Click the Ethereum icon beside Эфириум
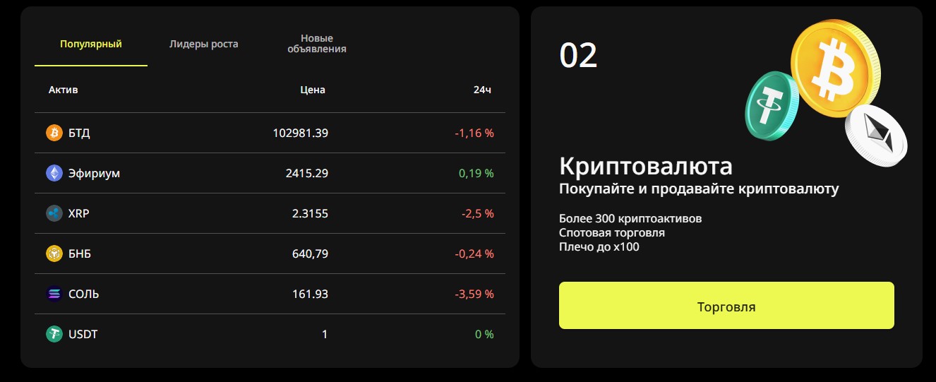 point(54,173)
